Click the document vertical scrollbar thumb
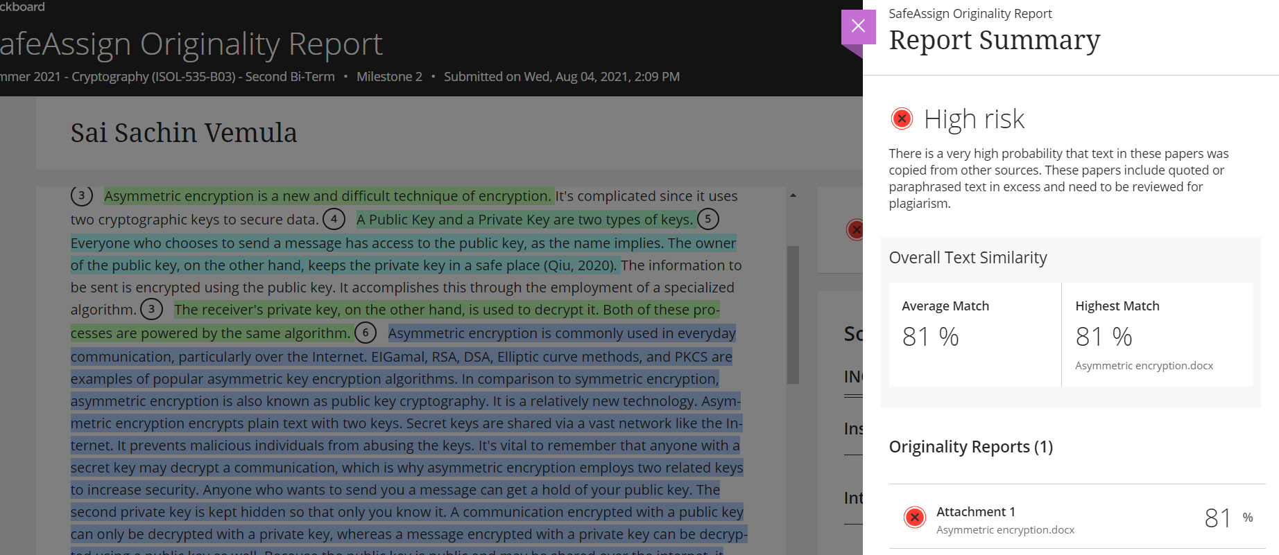Viewport: 1279px width, 555px height. pyautogui.click(x=793, y=315)
